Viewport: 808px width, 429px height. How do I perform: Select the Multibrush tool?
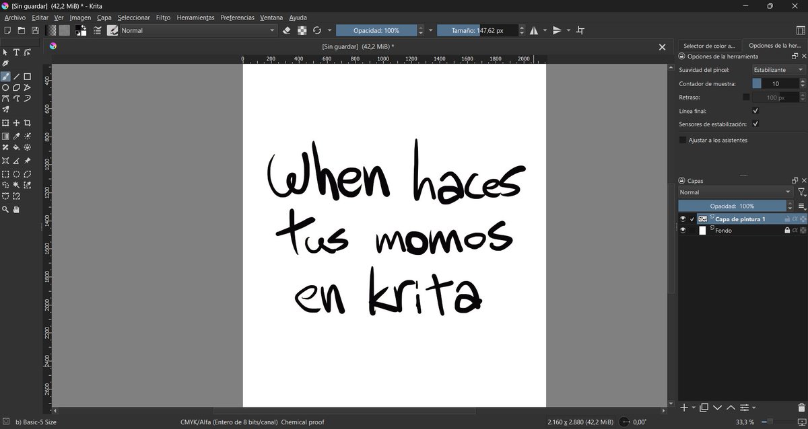coord(5,109)
